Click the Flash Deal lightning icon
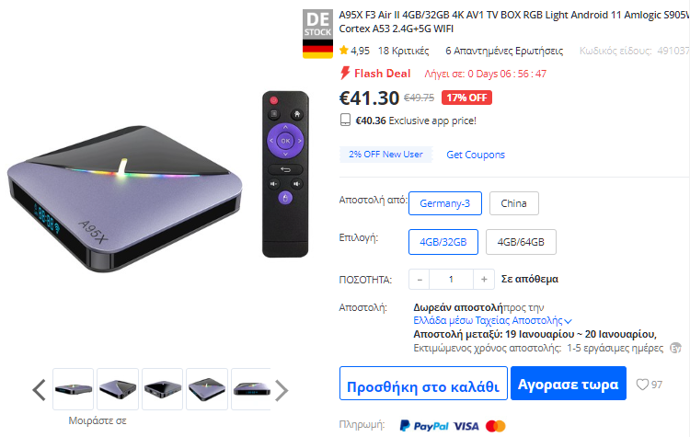This screenshot has height=437, width=690. (x=345, y=73)
